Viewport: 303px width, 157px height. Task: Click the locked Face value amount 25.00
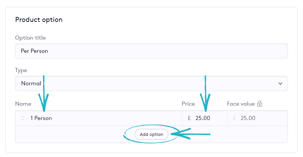point(248,118)
